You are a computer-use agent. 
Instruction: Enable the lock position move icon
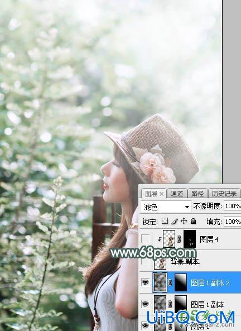point(184,221)
